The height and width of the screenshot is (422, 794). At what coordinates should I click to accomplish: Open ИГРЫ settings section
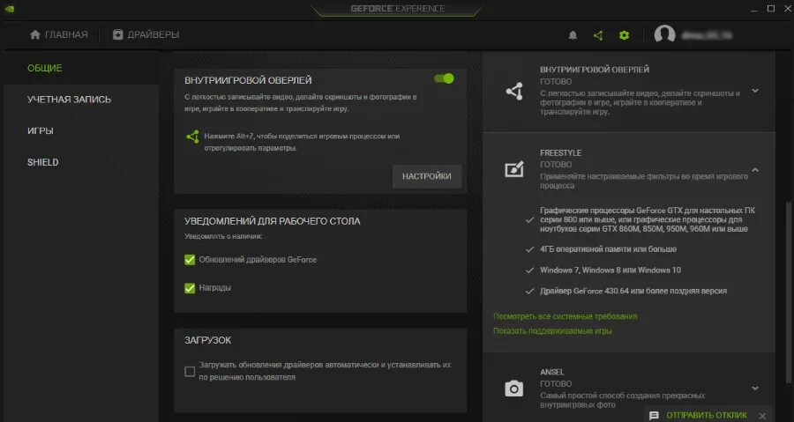coord(41,131)
